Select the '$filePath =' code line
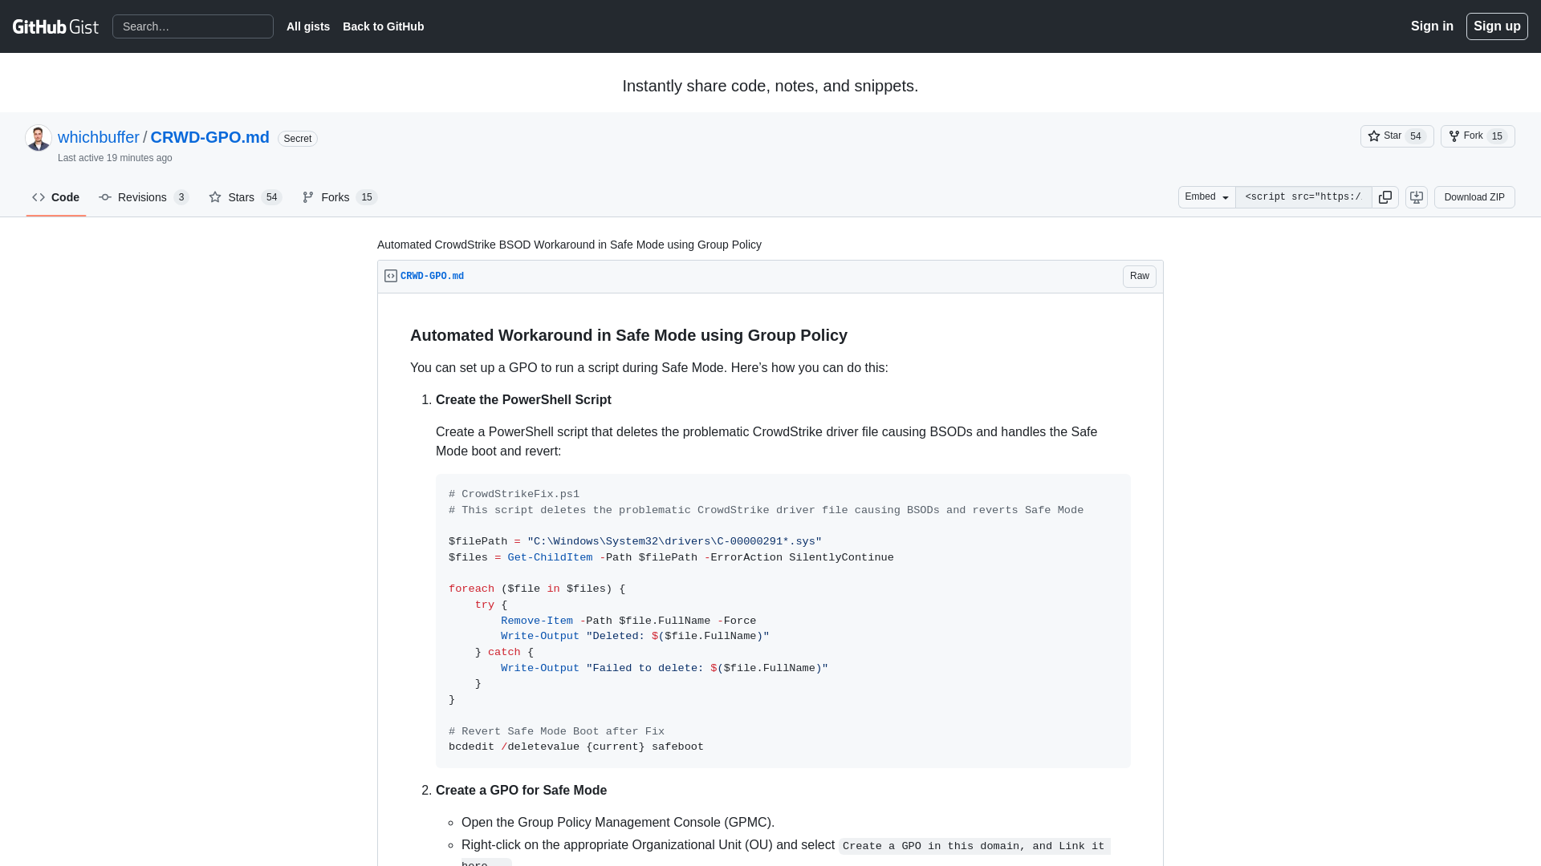 pyautogui.click(x=635, y=542)
